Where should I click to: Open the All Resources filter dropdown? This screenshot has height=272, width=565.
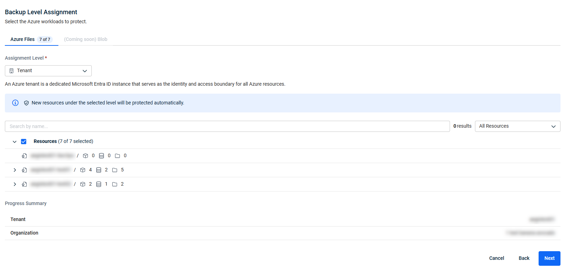[x=517, y=126]
